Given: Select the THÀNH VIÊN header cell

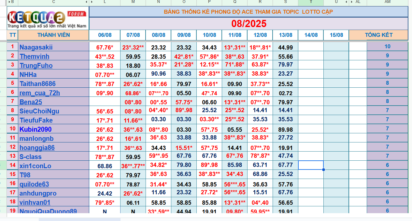Looking at the screenshot, I should click(x=53, y=35).
